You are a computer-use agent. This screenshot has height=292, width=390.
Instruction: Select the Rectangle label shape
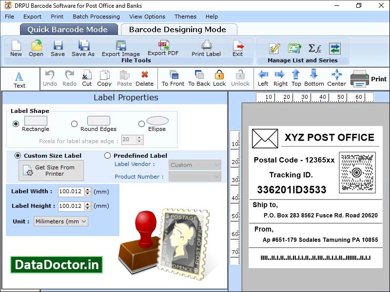click(x=17, y=123)
